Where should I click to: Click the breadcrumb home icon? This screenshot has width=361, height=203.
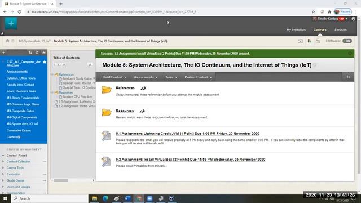coord(7,41)
